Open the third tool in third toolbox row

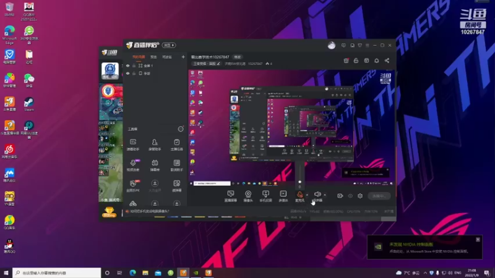[176, 186]
